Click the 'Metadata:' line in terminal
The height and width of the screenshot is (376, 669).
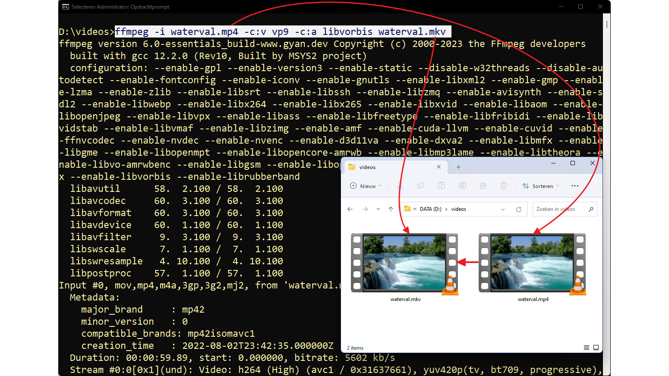[95, 298]
